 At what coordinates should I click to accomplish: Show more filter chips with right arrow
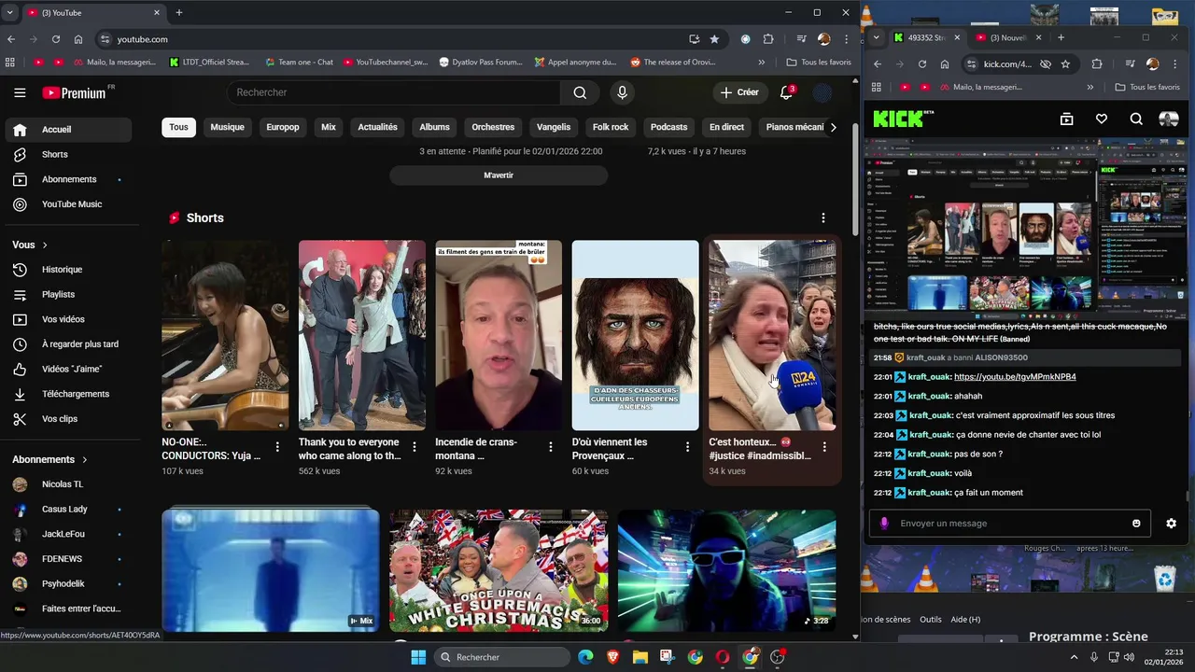point(833,127)
